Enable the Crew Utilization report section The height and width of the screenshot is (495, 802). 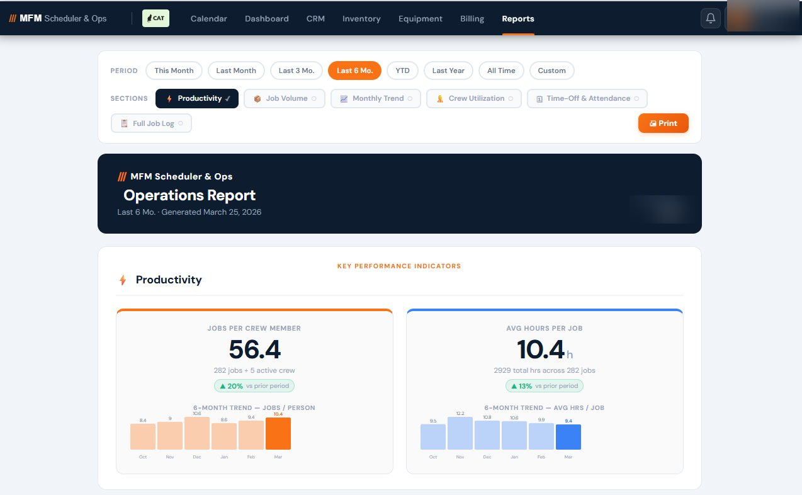click(473, 98)
